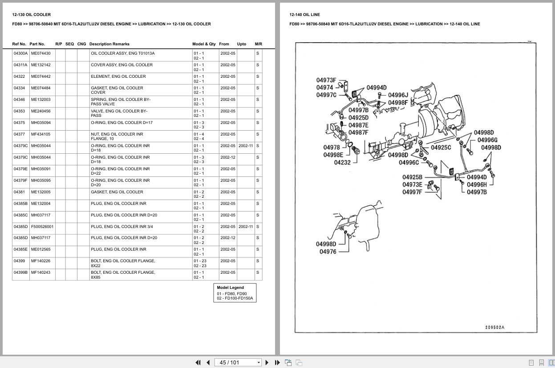Click part number ME012565
555x368 pixels.
[41, 249]
